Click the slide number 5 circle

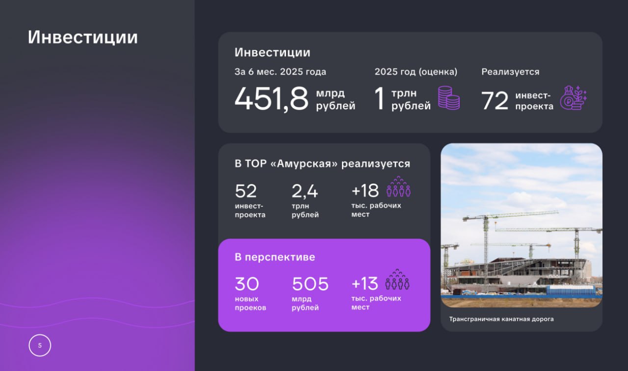(x=40, y=345)
